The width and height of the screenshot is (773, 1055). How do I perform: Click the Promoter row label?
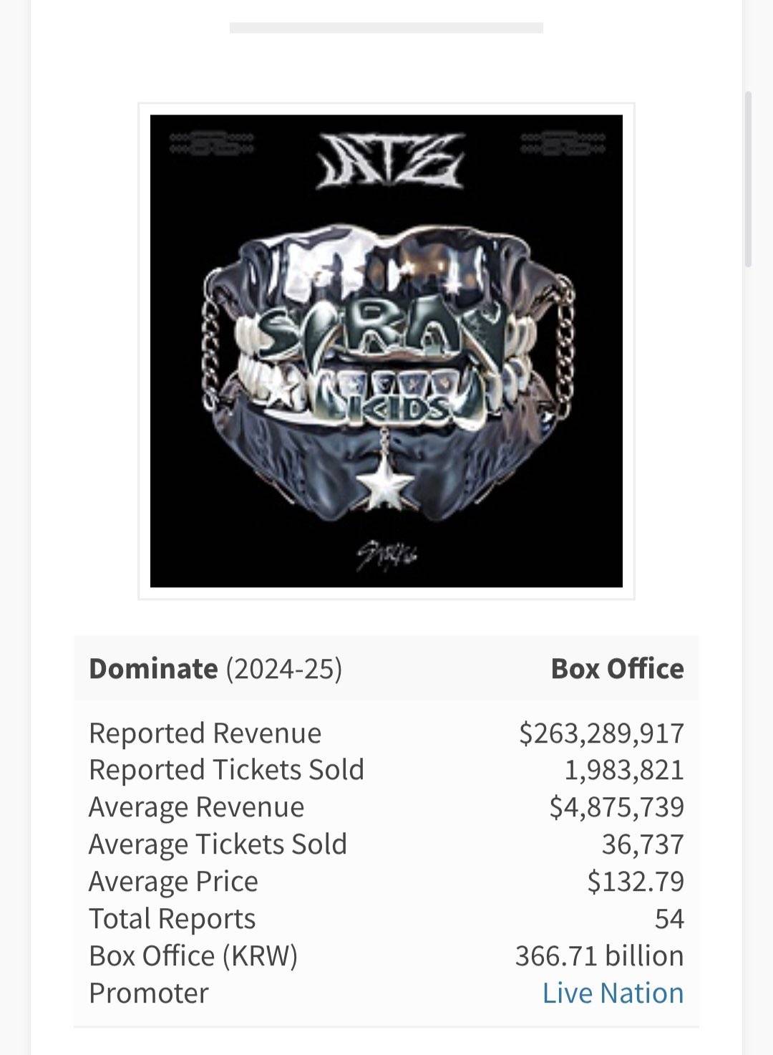148,993
